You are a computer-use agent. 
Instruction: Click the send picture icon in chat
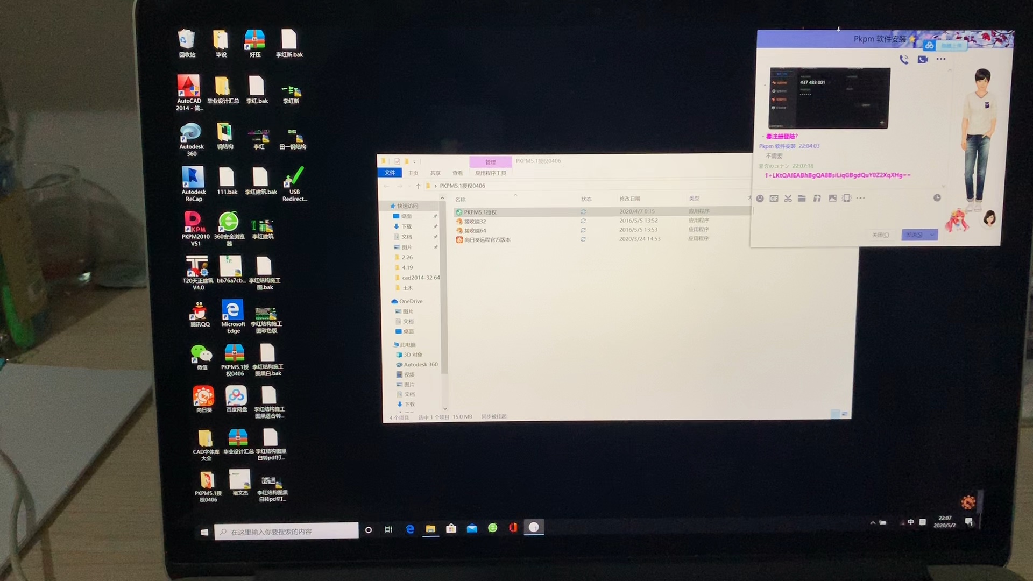pos(832,199)
